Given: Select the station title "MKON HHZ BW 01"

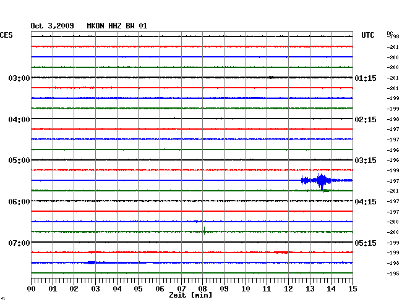Looking at the screenshot, I should coord(117,26).
